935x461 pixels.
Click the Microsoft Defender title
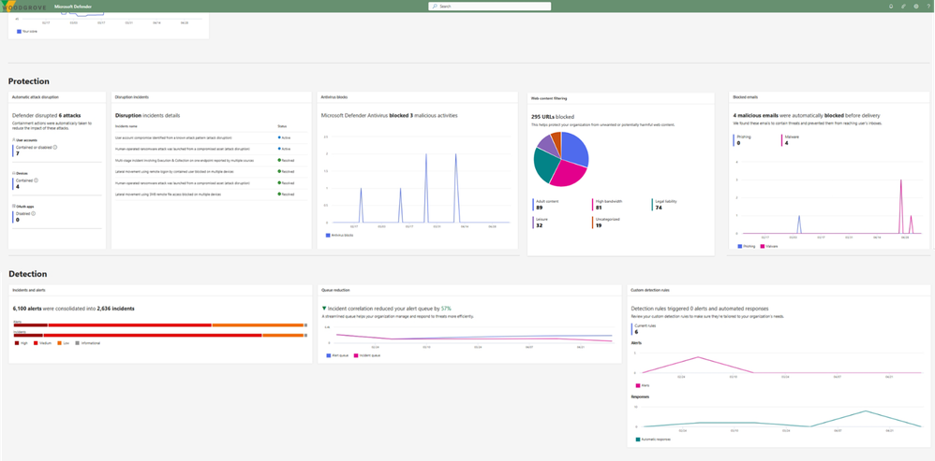(x=73, y=6)
